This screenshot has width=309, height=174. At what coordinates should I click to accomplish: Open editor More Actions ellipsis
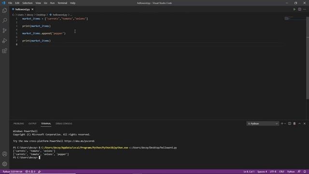tap(305, 9)
